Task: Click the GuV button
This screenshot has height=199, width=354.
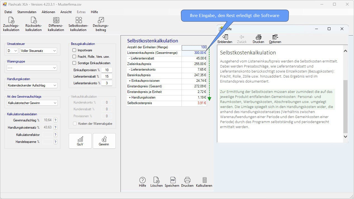Action: coord(80,141)
